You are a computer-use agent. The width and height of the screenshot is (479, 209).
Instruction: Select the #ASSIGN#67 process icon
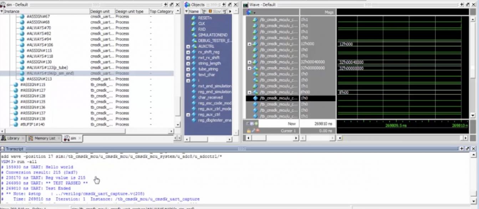(x=22, y=16)
